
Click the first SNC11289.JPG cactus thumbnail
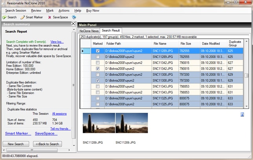point(99,123)
